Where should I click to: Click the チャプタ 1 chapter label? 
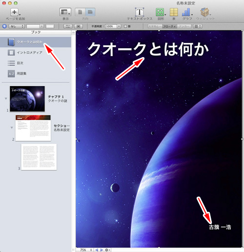(x=56, y=97)
